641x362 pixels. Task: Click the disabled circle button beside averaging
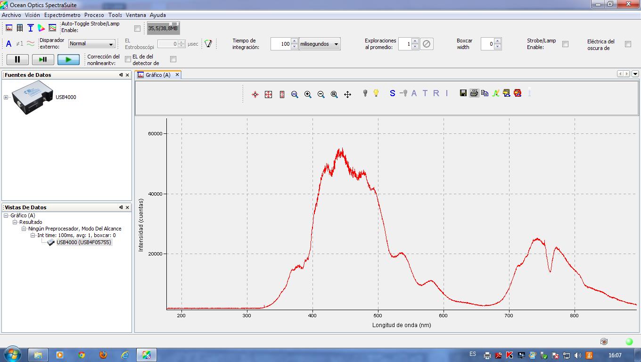(x=427, y=44)
